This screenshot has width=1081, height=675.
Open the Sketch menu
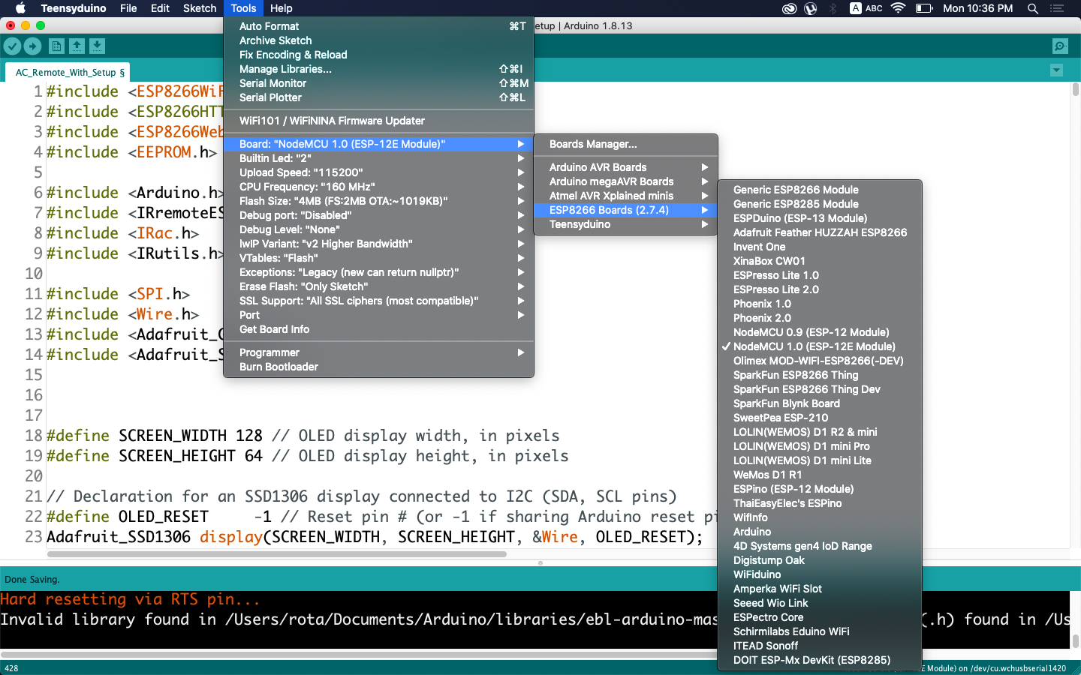(x=200, y=8)
